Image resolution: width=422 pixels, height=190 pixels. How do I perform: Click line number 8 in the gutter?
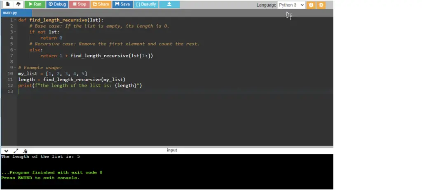[11, 62]
